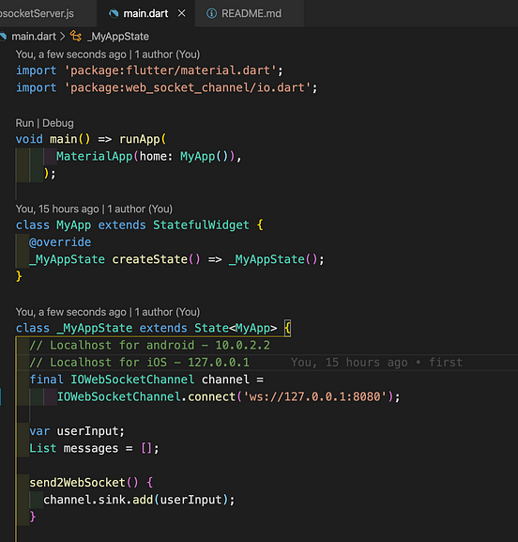Click the highlighted opening brace of _MyAppState
This screenshot has height=542, width=518.
click(x=287, y=328)
